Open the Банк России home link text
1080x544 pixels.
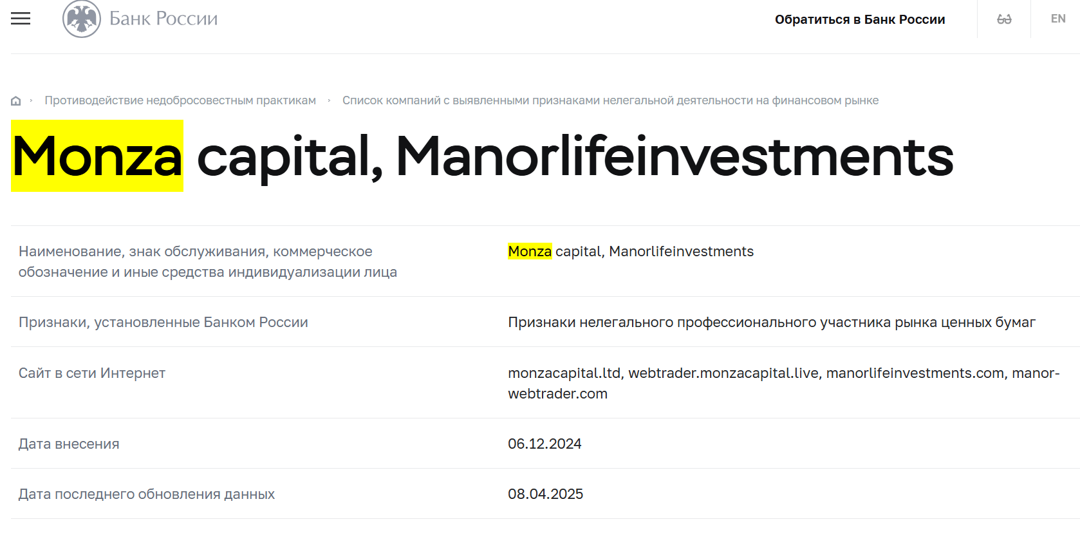[163, 19]
